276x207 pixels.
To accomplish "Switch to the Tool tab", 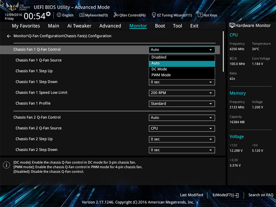I will pyautogui.click(x=177, y=26).
